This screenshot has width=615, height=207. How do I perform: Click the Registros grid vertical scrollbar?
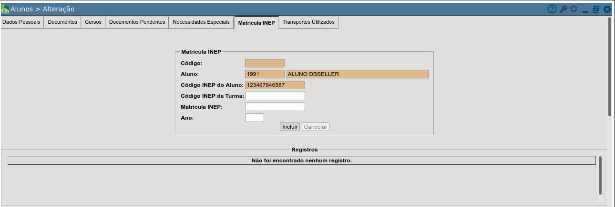tap(600, 175)
